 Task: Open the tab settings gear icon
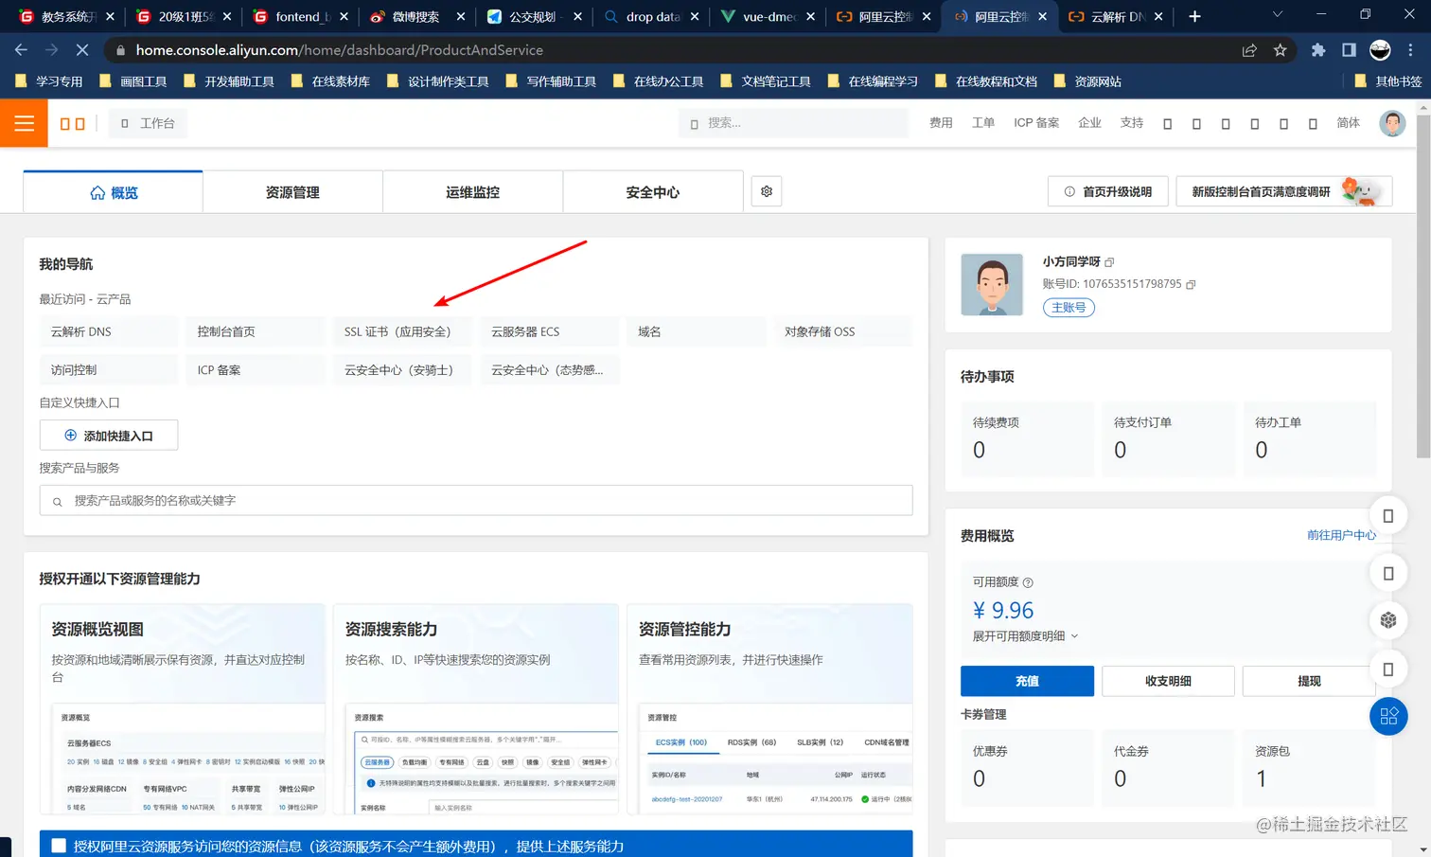[x=767, y=191]
